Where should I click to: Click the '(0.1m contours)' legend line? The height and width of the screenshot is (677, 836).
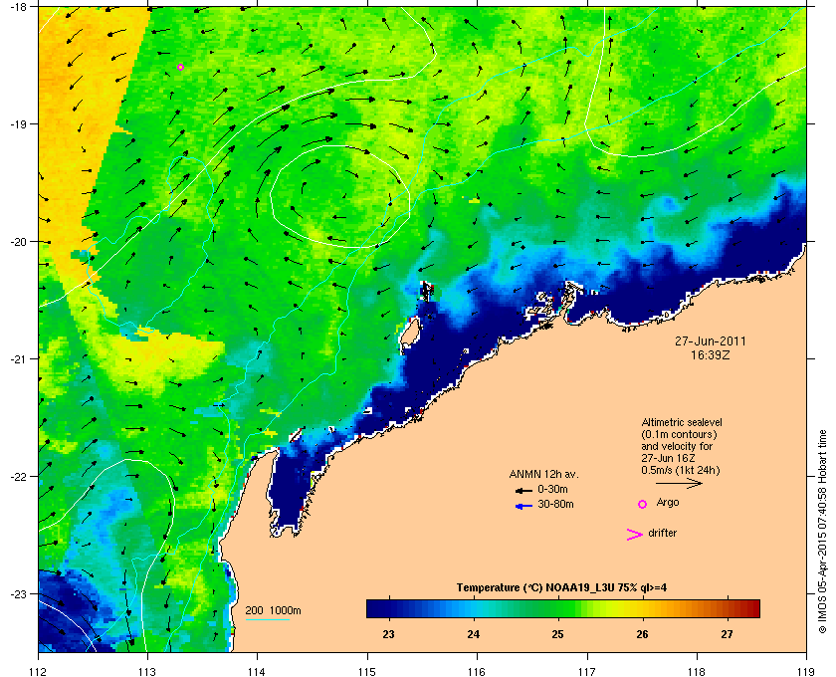(679, 434)
